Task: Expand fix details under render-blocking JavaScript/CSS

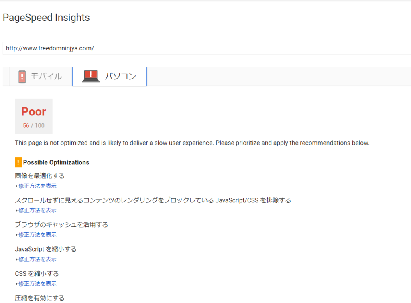Action: point(37,210)
